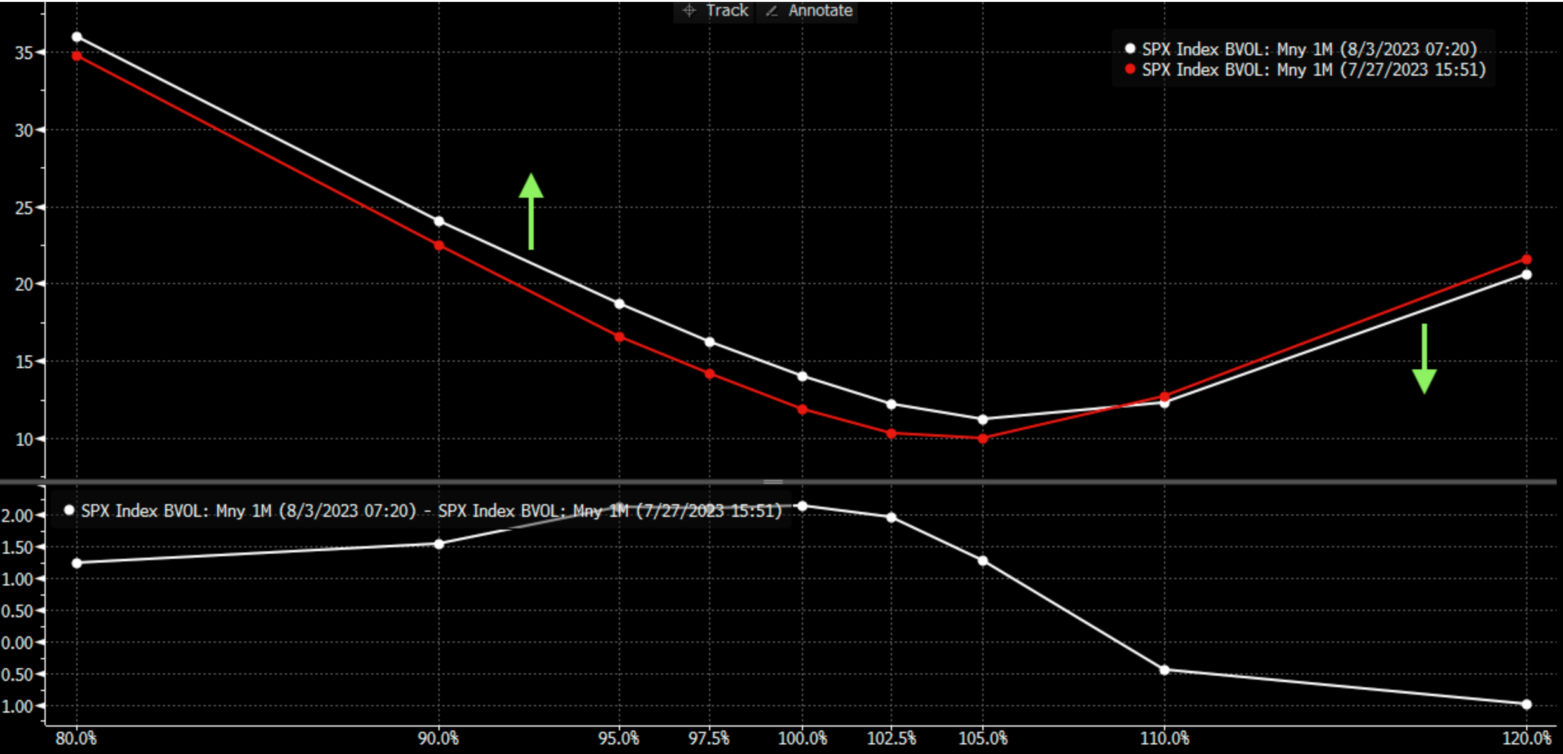The height and width of the screenshot is (754, 1563).
Task: Click the Annotate pencil icon
Action: pyautogui.click(x=771, y=11)
